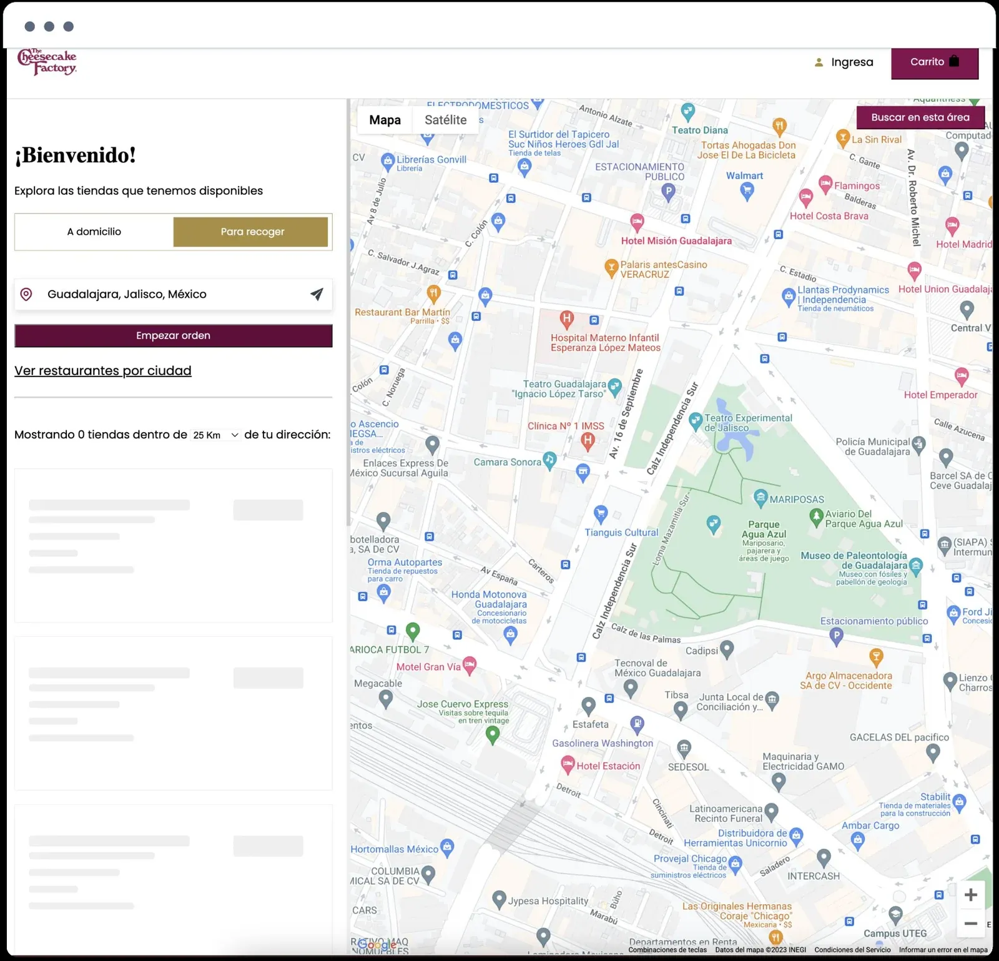
Task: Click the Parque Agua Azul label
Action: tap(764, 530)
